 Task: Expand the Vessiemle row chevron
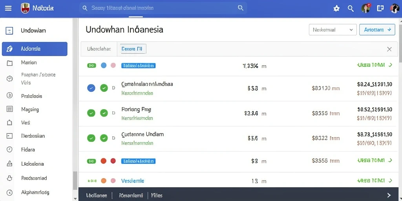390,181
